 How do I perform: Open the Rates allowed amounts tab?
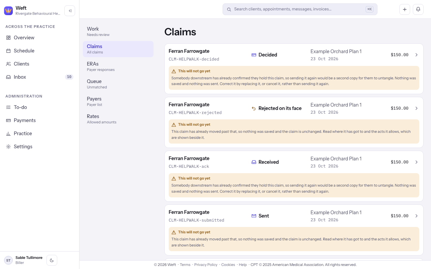(118, 119)
